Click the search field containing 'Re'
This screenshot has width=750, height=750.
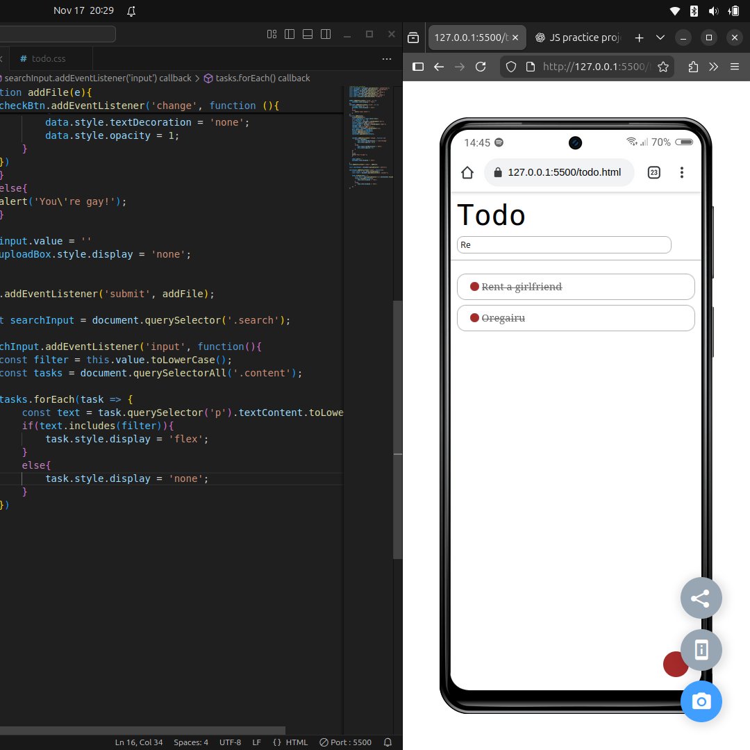pyautogui.click(x=562, y=244)
